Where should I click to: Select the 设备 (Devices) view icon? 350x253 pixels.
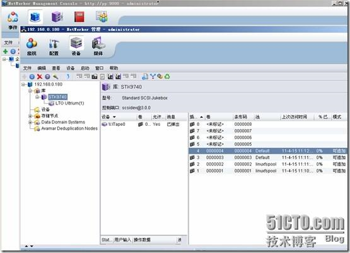(x=76, y=47)
